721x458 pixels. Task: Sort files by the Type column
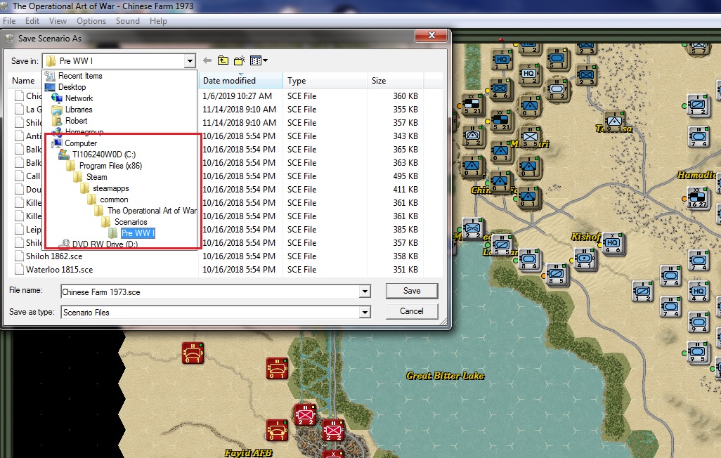(x=325, y=81)
